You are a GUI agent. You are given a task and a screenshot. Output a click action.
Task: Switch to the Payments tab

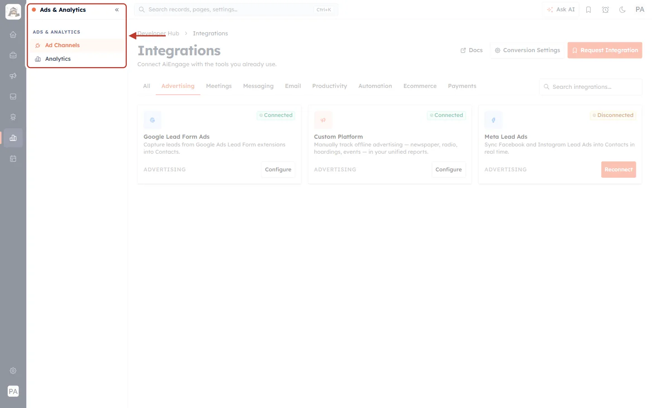(462, 86)
